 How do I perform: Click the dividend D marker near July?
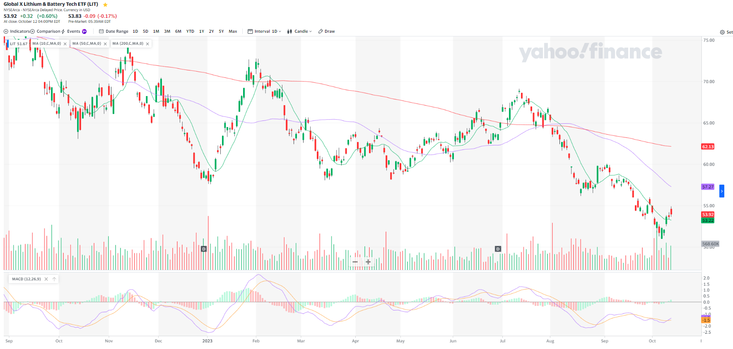pyautogui.click(x=498, y=249)
